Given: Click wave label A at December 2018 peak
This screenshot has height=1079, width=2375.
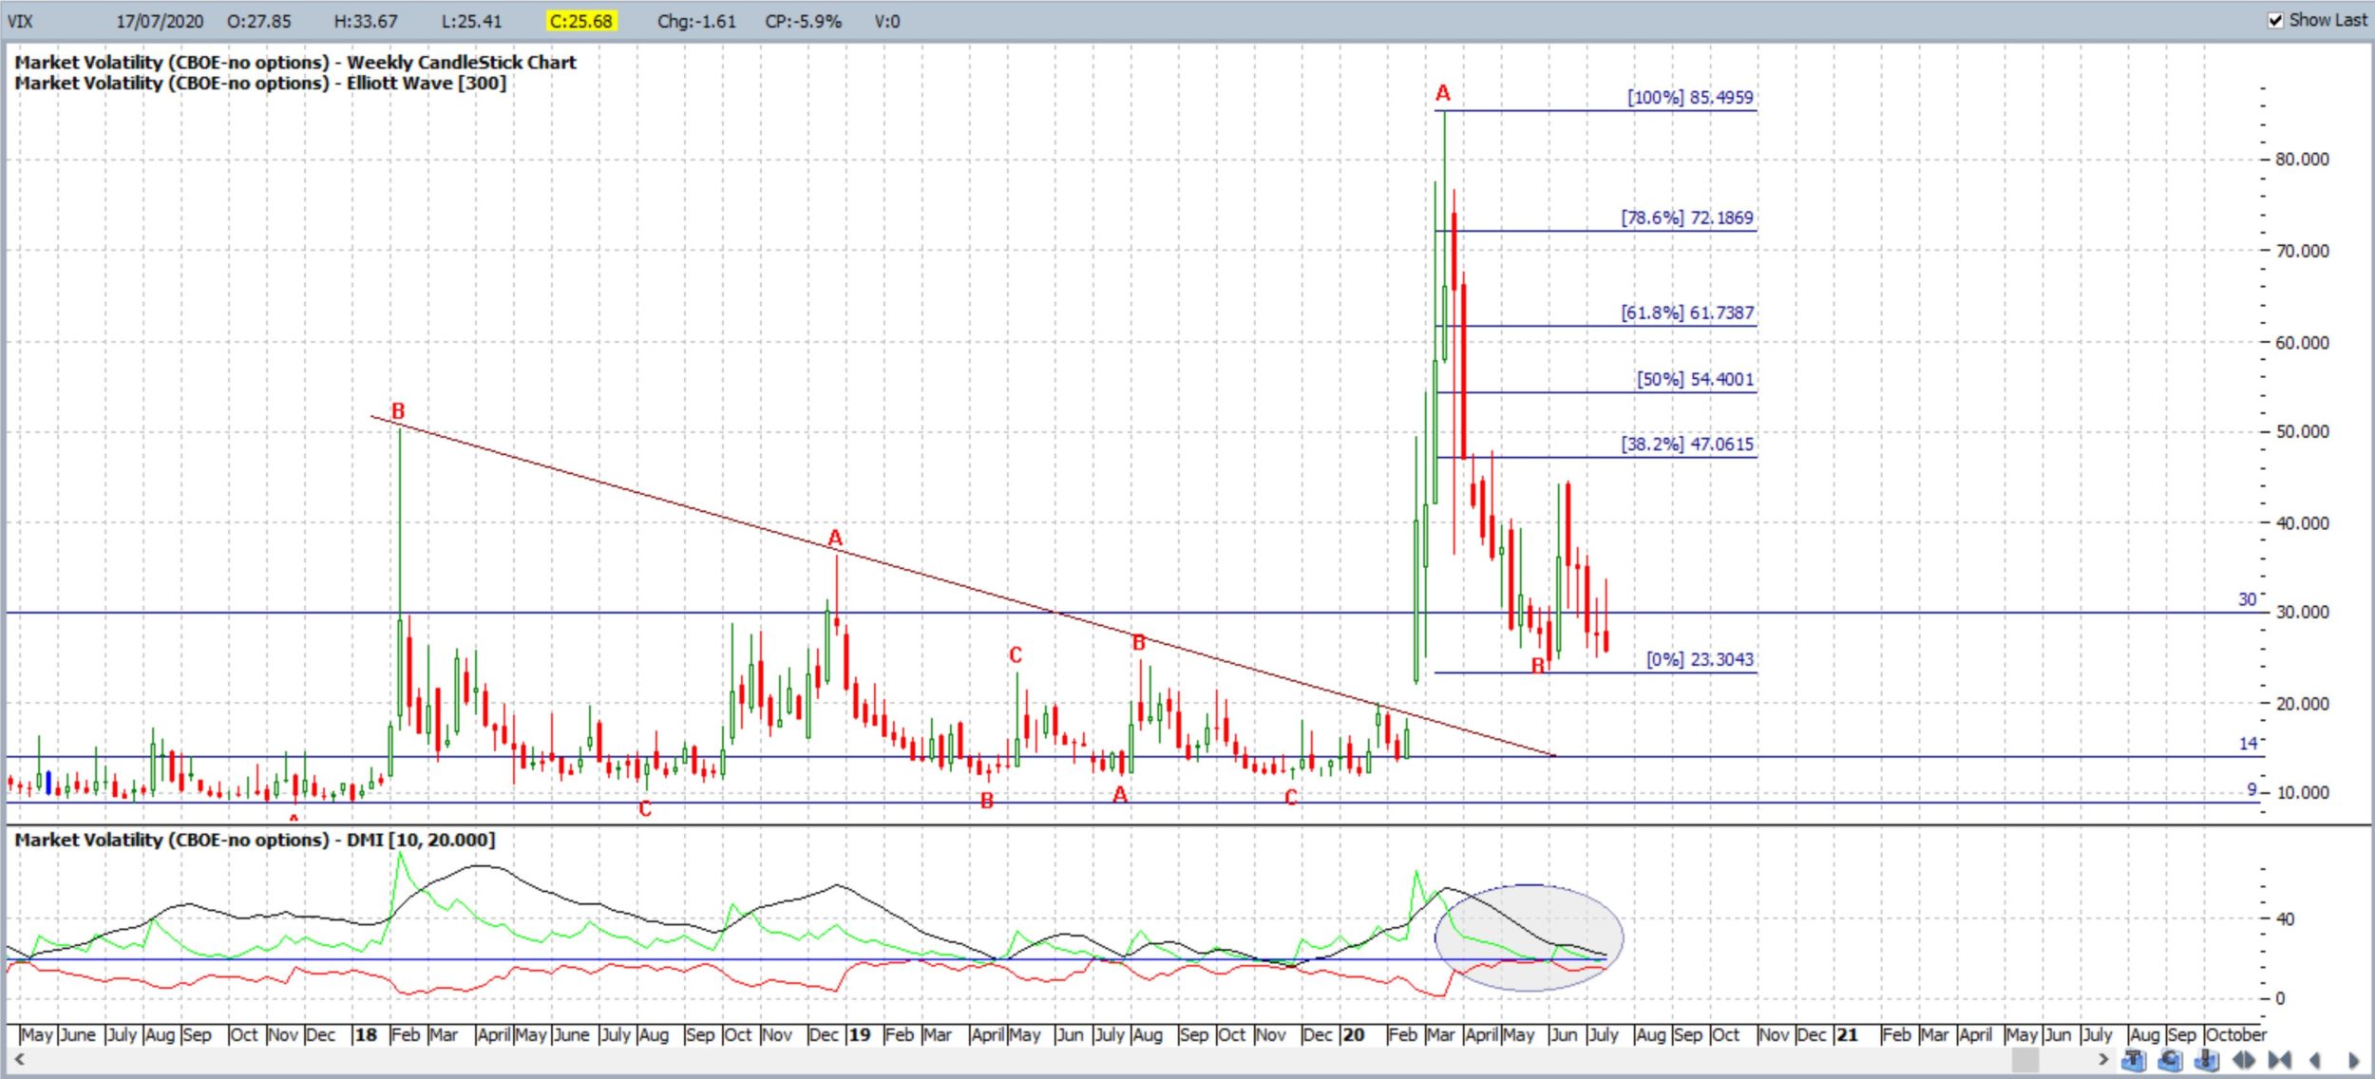Looking at the screenshot, I should (x=835, y=539).
